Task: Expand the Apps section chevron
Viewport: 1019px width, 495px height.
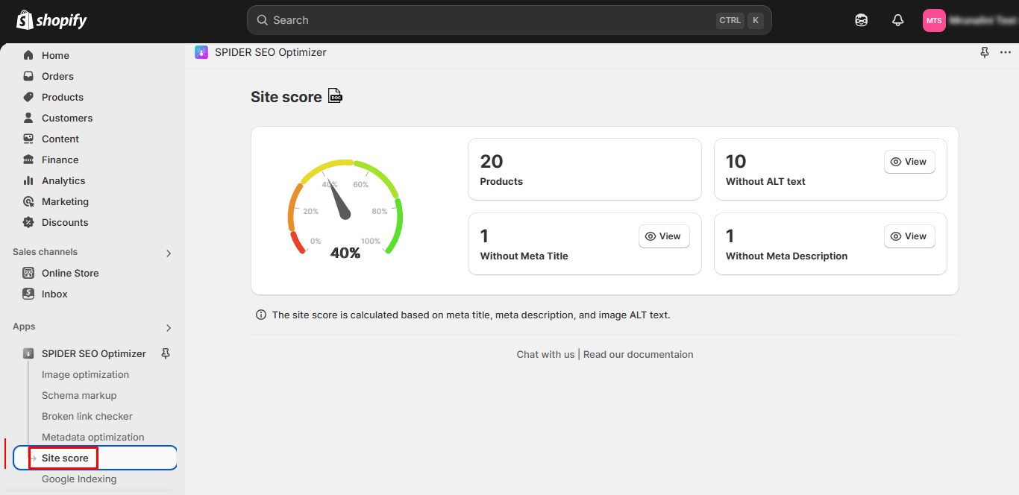Action: pos(169,327)
